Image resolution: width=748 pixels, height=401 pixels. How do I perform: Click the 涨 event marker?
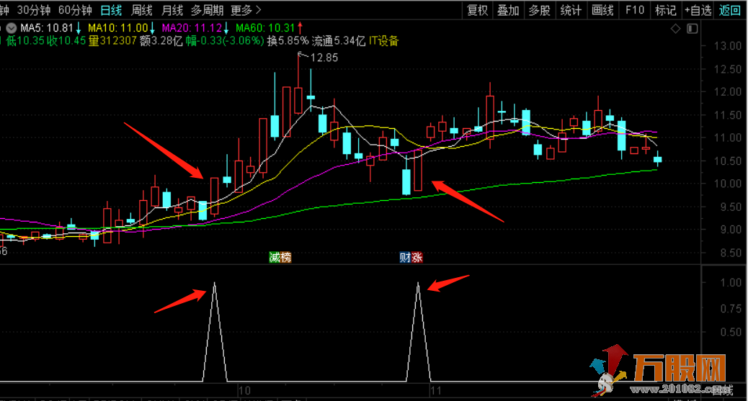tap(417, 258)
